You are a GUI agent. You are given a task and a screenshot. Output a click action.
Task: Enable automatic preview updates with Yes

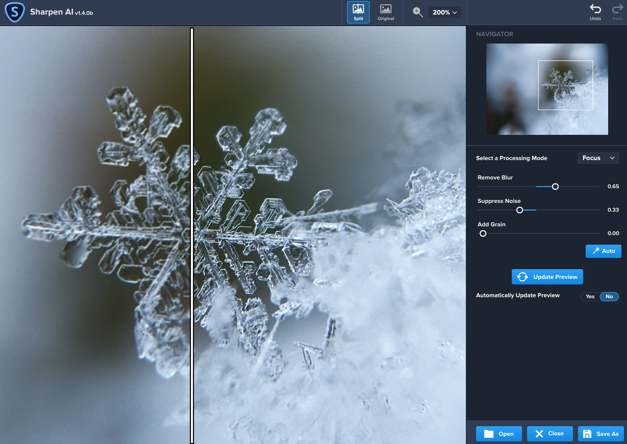tap(590, 296)
